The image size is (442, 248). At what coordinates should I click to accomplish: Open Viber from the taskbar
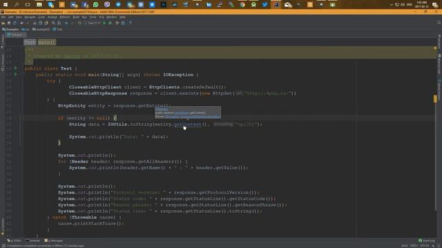point(107,5)
